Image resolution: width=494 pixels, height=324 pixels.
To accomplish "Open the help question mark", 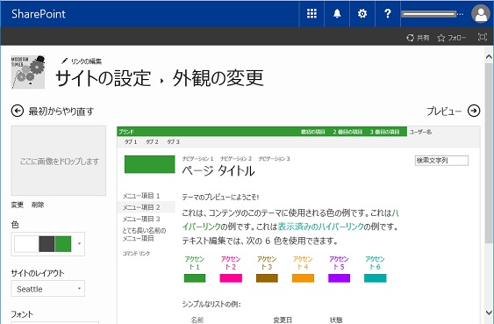I will (388, 14).
